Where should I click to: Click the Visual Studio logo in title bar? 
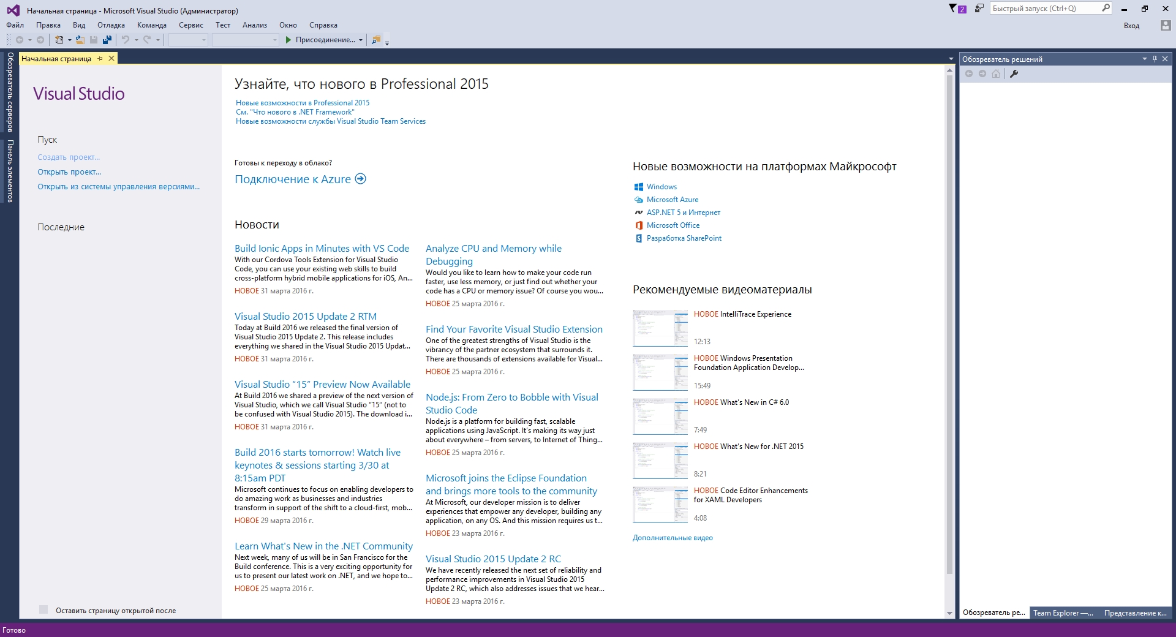click(13, 10)
